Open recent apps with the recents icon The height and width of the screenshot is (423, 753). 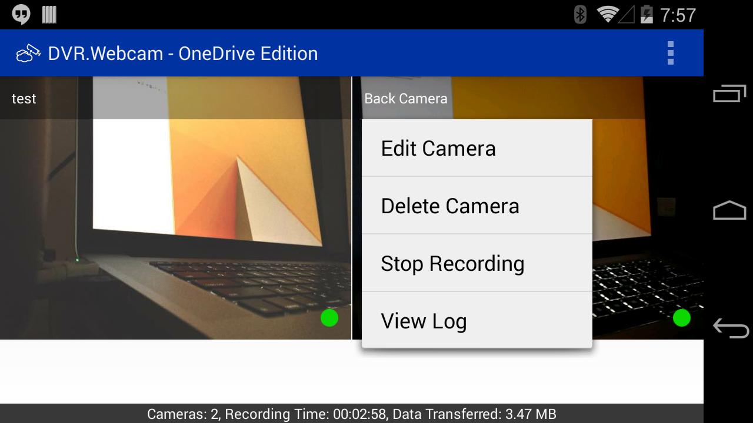(728, 93)
